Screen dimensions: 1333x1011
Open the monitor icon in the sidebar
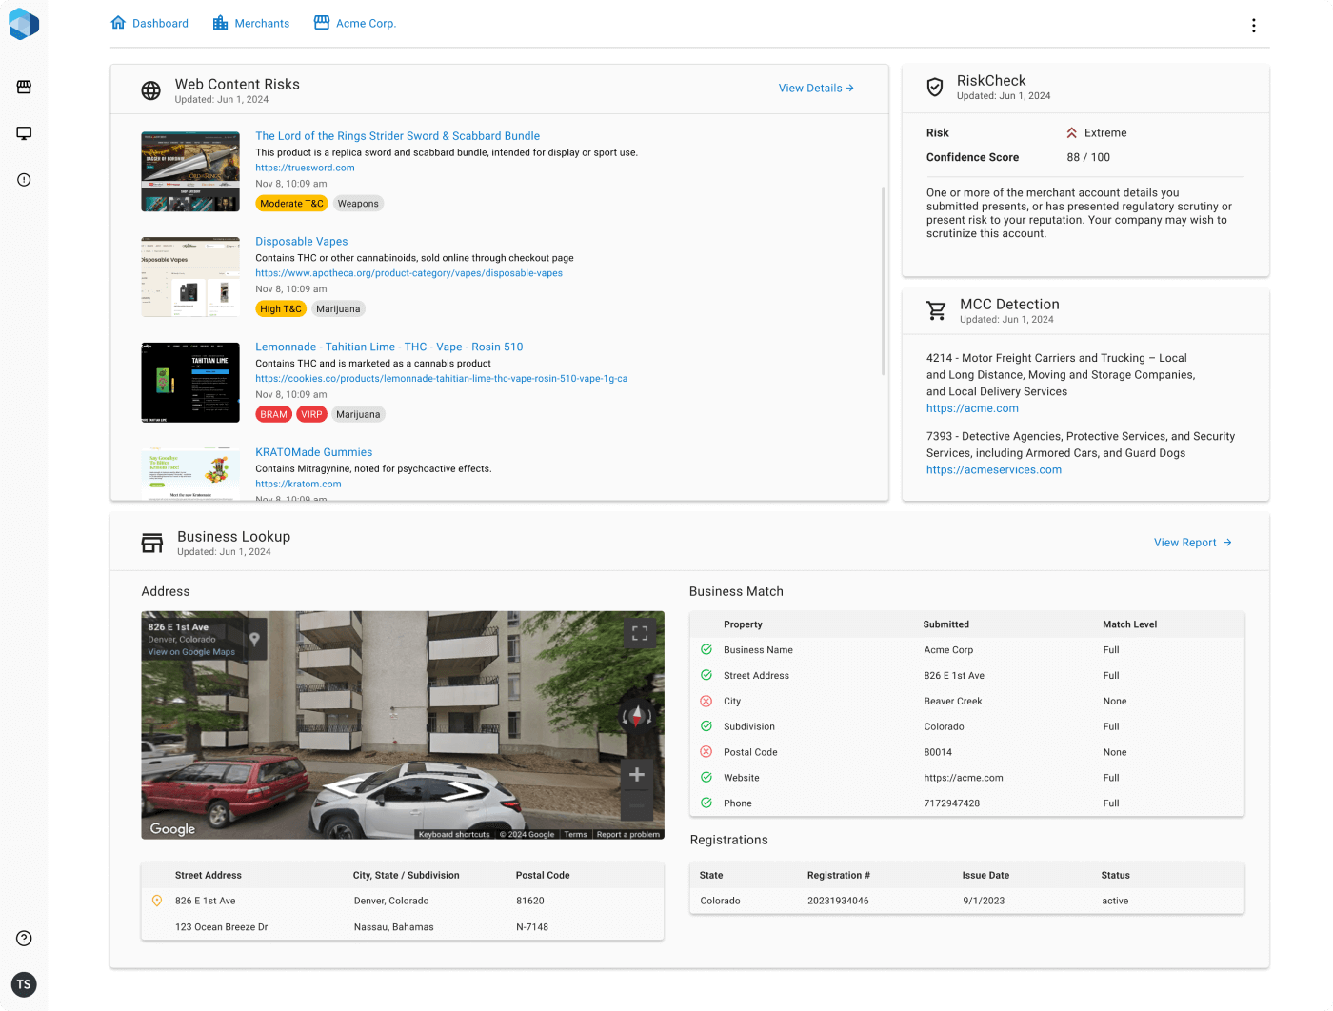point(24,133)
